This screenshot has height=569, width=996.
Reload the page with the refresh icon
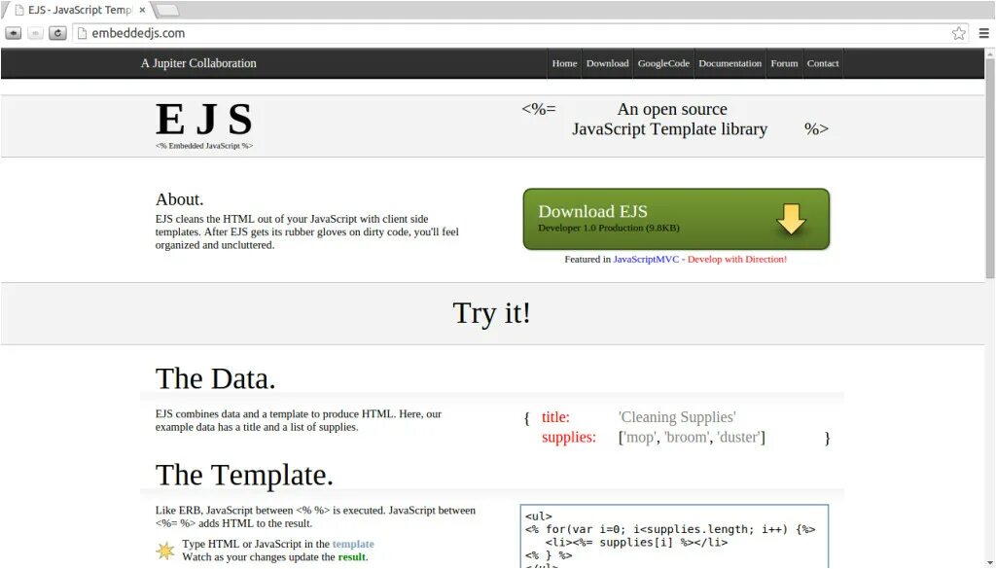57,33
